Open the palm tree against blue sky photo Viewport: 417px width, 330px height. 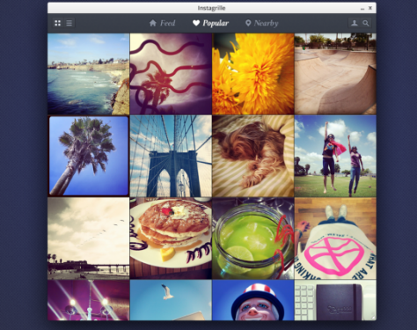tap(88, 156)
